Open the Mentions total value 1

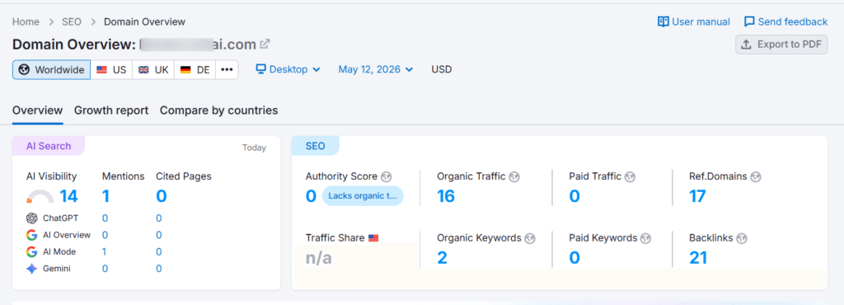pos(105,196)
